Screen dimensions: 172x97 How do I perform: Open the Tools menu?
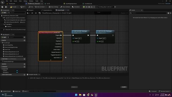(37, 1)
